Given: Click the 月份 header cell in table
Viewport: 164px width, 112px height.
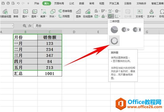Looking at the screenshot, I should [x=26, y=37].
